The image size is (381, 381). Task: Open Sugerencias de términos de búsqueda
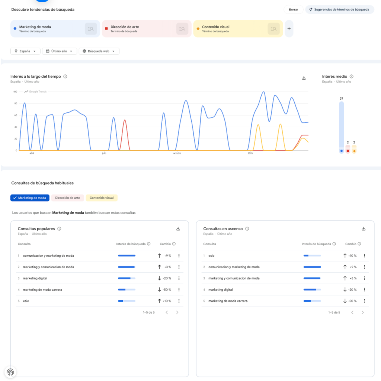click(339, 10)
